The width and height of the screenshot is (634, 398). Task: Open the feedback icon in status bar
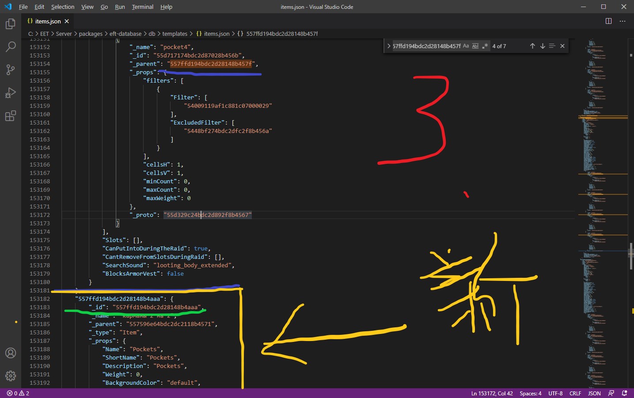click(611, 393)
